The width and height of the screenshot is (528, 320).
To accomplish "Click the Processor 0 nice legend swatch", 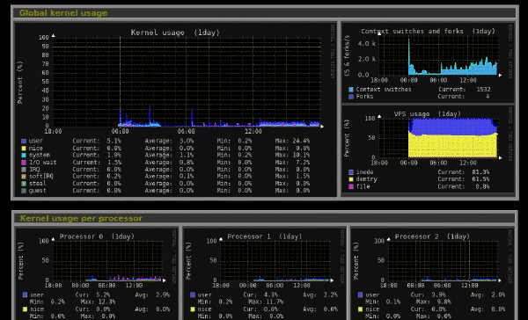I will pyautogui.click(x=25, y=309).
